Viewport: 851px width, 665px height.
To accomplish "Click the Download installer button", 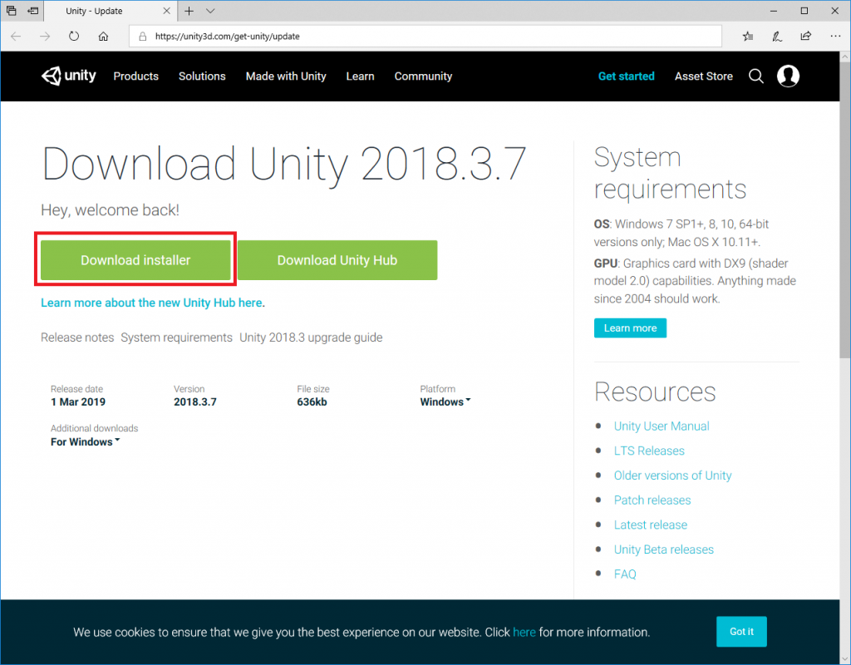I will (x=135, y=260).
